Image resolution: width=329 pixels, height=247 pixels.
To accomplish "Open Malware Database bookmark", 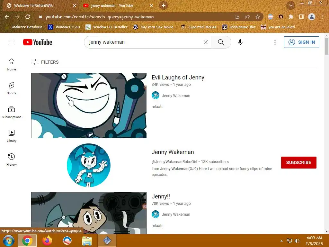I will [x=24, y=27].
